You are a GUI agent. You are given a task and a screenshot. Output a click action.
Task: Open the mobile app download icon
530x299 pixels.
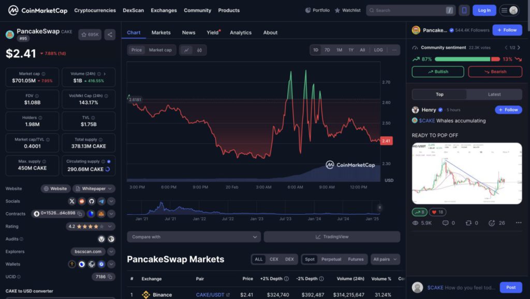pyautogui.click(x=464, y=10)
